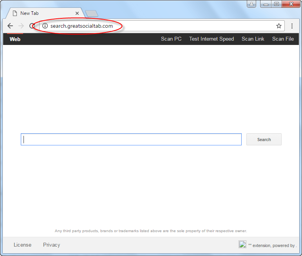Click the broken extension image in footer
Viewport: 302px width, 256px height.
[242, 244]
